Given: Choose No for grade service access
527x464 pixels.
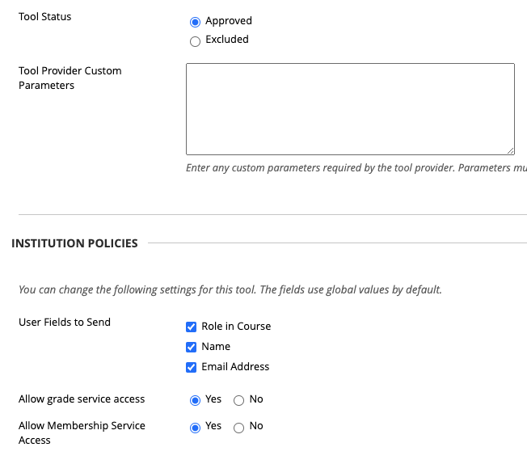Looking at the screenshot, I should click(238, 400).
